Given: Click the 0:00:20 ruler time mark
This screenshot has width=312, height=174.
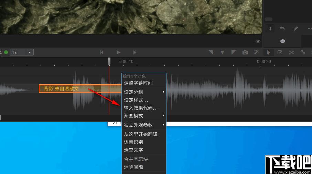Looking at the screenshot, I should coord(264,62).
